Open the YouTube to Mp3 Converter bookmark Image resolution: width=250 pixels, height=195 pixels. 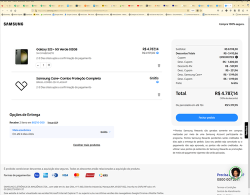[155, 14]
